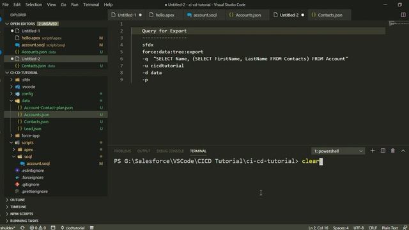Open the Help menu
This screenshot has width=409, height=230.
click(x=108, y=4)
